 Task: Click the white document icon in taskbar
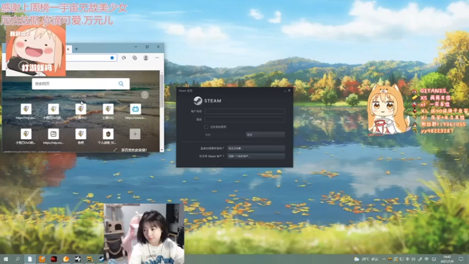coord(30,259)
